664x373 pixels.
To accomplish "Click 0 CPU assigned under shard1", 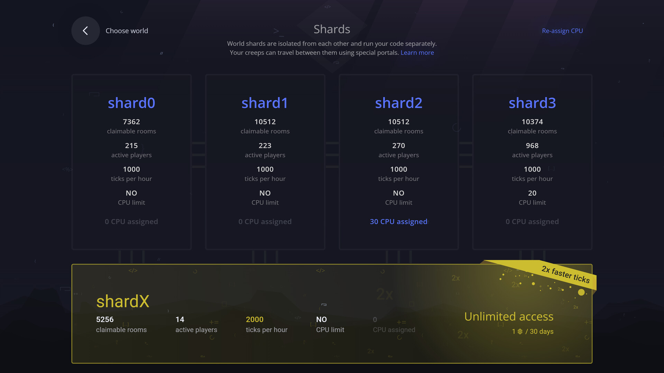I will (x=265, y=221).
